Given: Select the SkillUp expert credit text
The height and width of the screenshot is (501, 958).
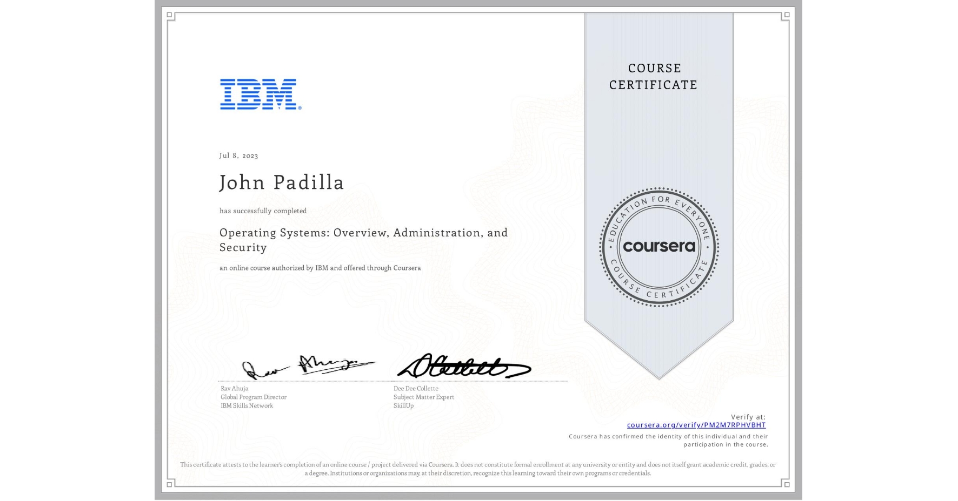Looking at the screenshot, I should pos(402,405).
